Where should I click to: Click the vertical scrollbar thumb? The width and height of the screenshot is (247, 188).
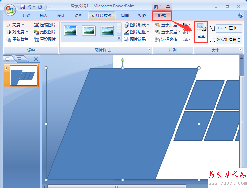tap(242, 122)
